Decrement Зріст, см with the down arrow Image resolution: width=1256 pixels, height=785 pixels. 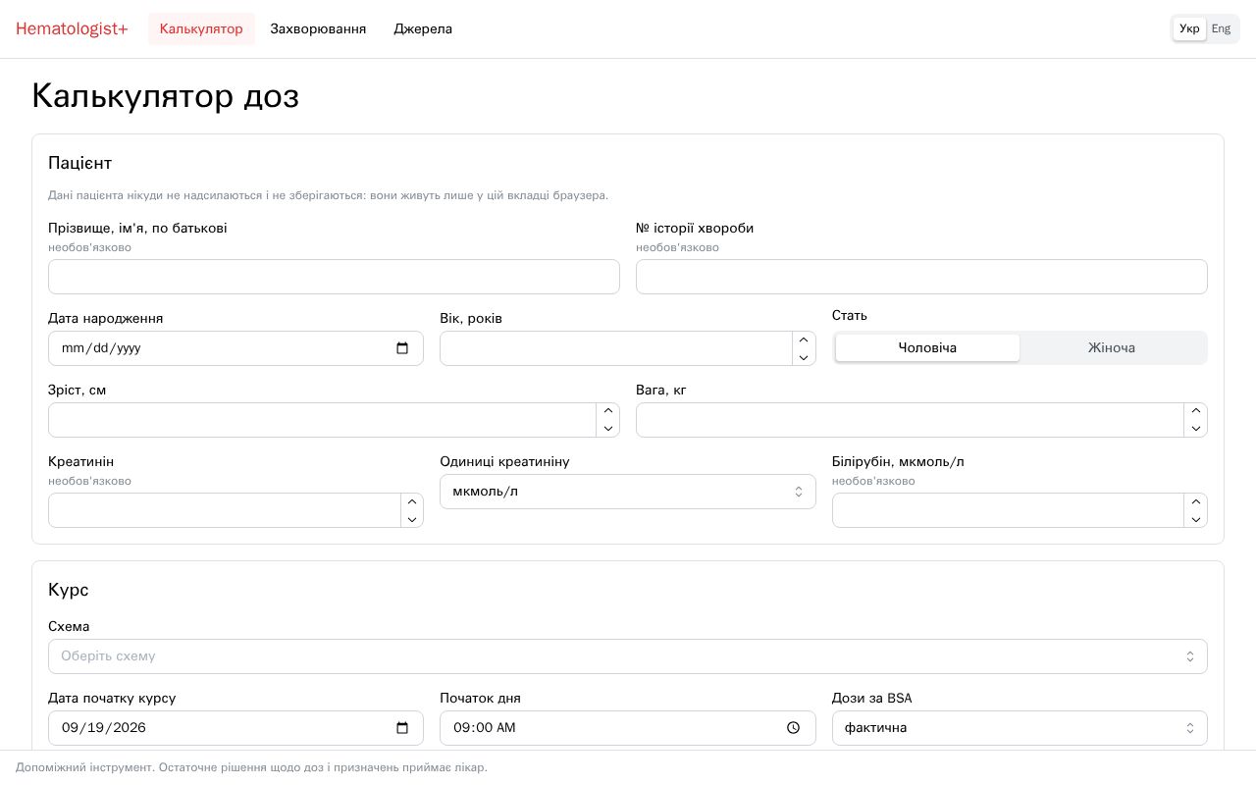coord(607,429)
